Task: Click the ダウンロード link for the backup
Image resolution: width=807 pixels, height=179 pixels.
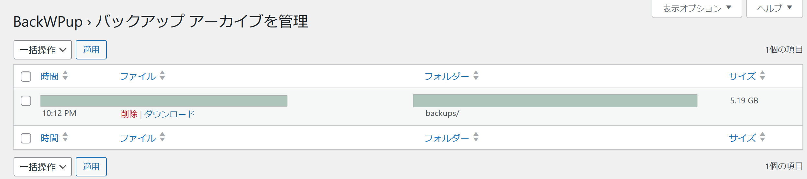Action: pos(169,114)
